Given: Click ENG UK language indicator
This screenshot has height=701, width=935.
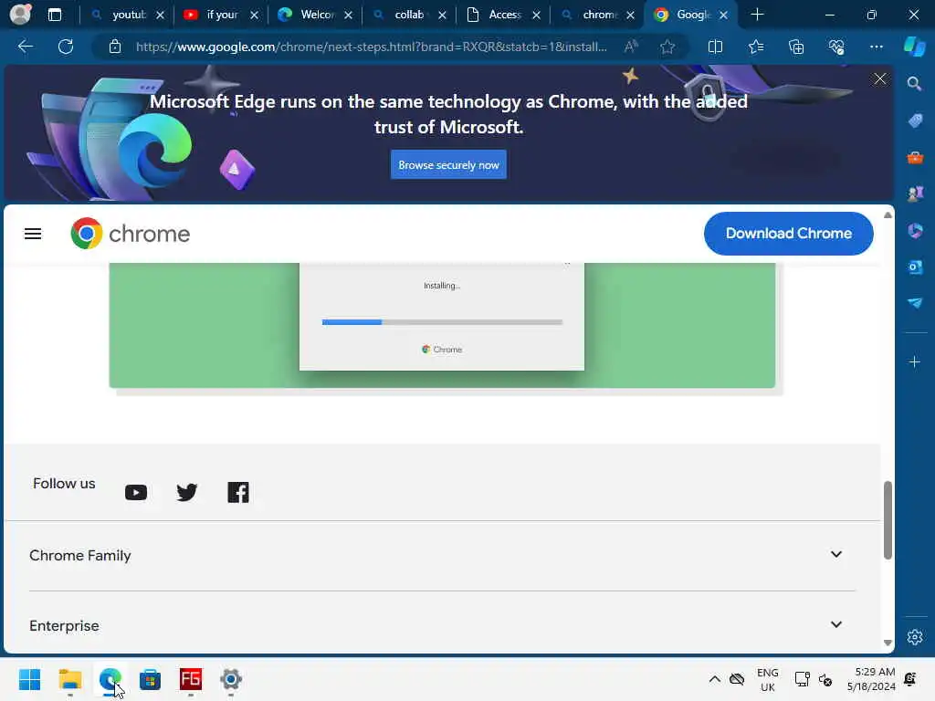Looking at the screenshot, I should (767, 679).
